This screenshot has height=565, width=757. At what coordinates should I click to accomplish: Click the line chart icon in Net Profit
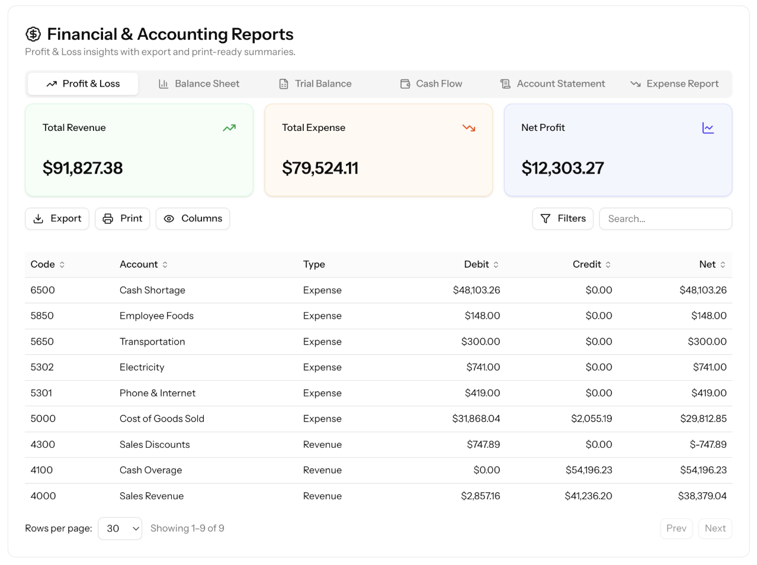[708, 128]
